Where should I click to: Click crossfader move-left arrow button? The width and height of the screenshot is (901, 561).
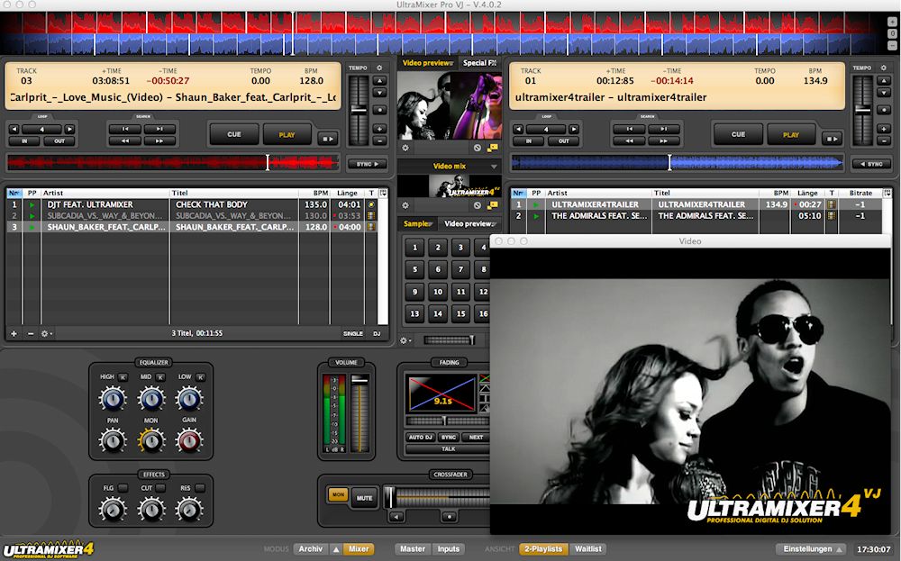point(396,517)
